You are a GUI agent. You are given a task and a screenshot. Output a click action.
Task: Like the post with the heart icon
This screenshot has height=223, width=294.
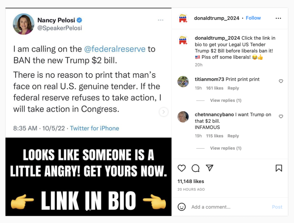click(182, 168)
